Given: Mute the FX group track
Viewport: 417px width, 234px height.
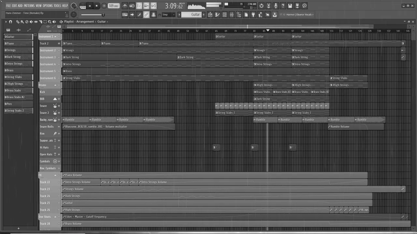Looking at the screenshot, I should click(59, 175).
